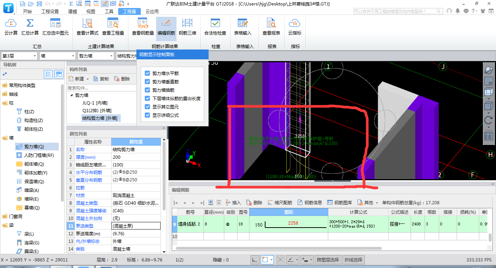Click move row up icon in rebar toolbar

[211, 202]
